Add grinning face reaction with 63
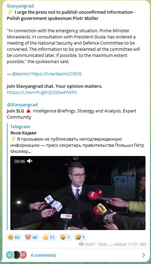This screenshot has height=264, width=151. 14,237
